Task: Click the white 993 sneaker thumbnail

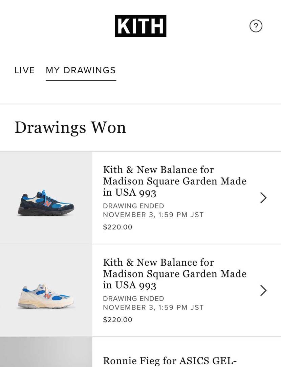Action: 46,296
